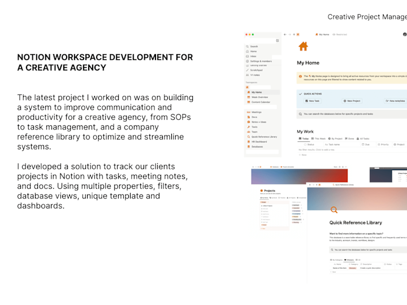Switch to By Category tab in Reference Library
The height and width of the screenshot is (305, 407).
[x=336, y=260]
